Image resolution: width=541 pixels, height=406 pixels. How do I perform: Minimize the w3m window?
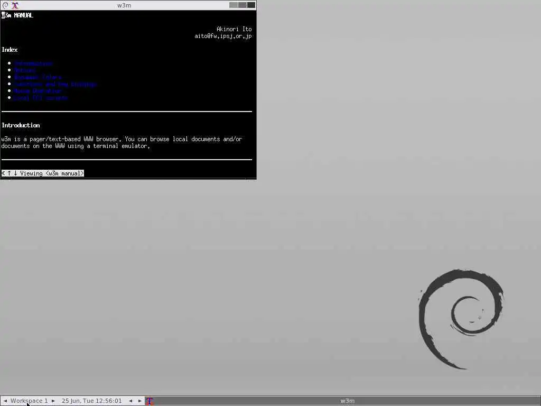click(234, 5)
